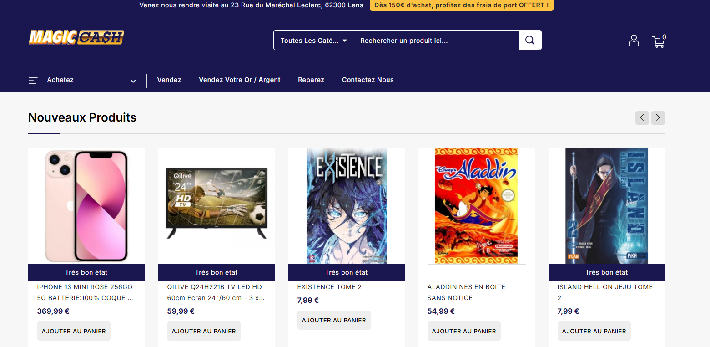The width and height of the screenshot is (710, 347).
Task: Open EXISTENCE TOME 2 title link
Action: point(329,287)
